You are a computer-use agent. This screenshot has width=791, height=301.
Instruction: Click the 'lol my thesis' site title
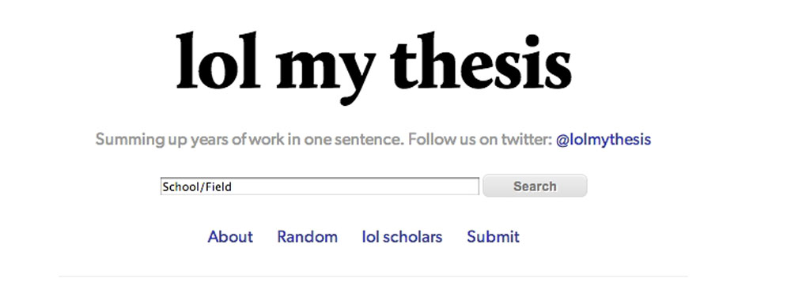pyautogui.click(x=374, y=67)
